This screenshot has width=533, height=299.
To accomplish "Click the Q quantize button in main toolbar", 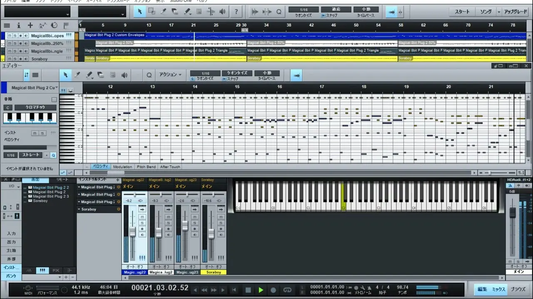I will (x=279, y=12).
